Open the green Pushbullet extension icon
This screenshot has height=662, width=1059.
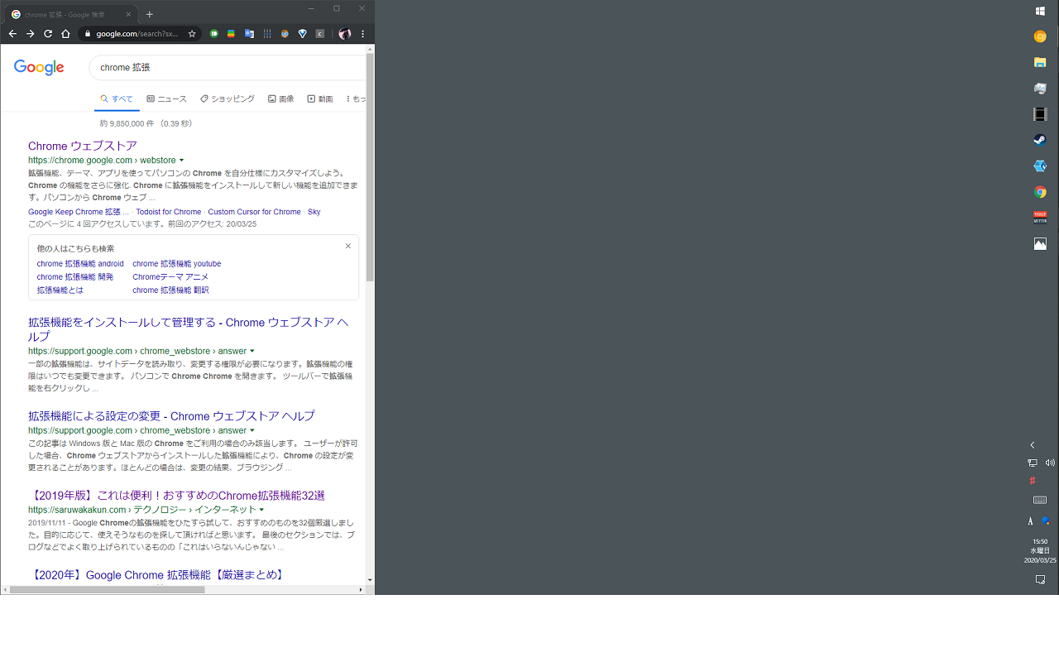pyautogui.click(x=213, y=34)
